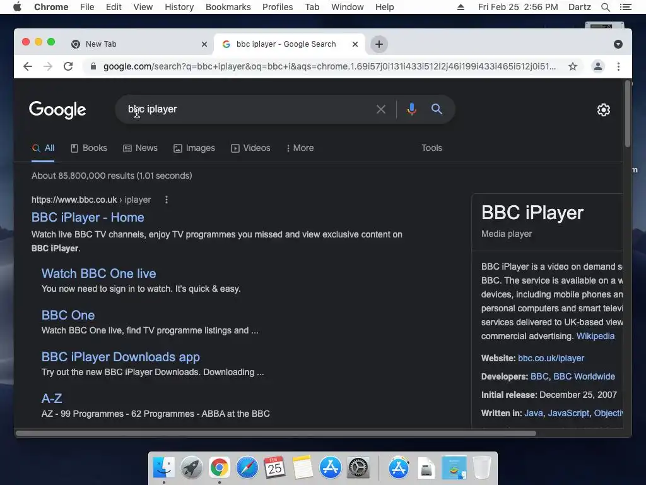646x485 pixels.
Task: Open Finder from the Dock
Action: pyautogui.click(x=164, y=467)
